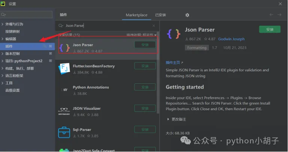
Task: Clear the plugin search text
Action: point(154,26)
